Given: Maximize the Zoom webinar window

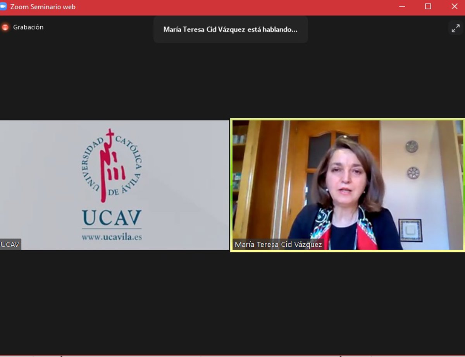Looking at the screenshot, I should click(428, 7).
